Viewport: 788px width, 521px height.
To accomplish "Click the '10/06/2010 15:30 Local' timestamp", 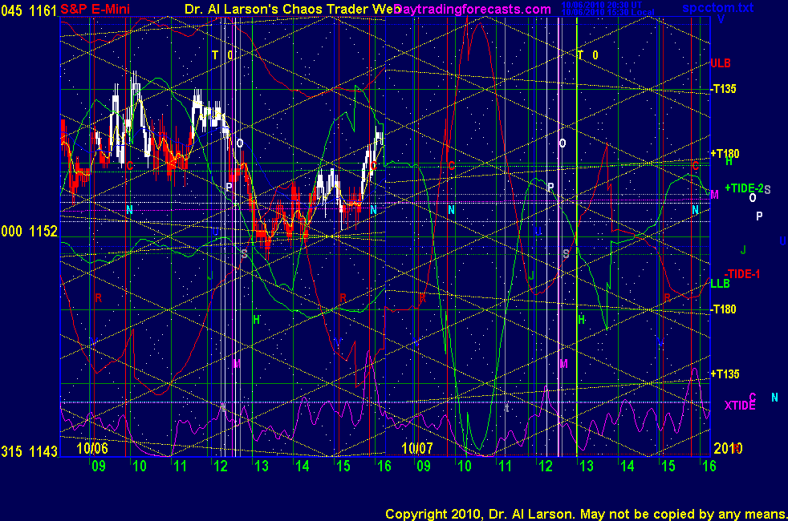I will tap(607, 12).
